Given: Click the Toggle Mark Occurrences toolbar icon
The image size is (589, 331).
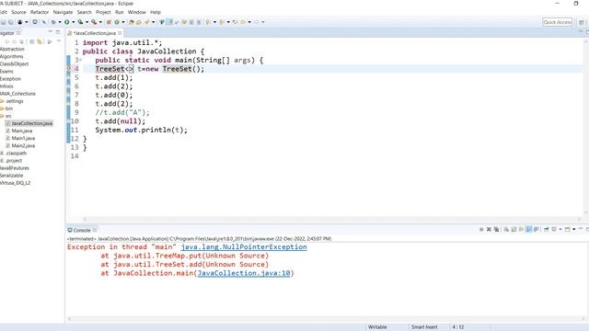Looking at the screenshot, I should (x=169, y=22).
